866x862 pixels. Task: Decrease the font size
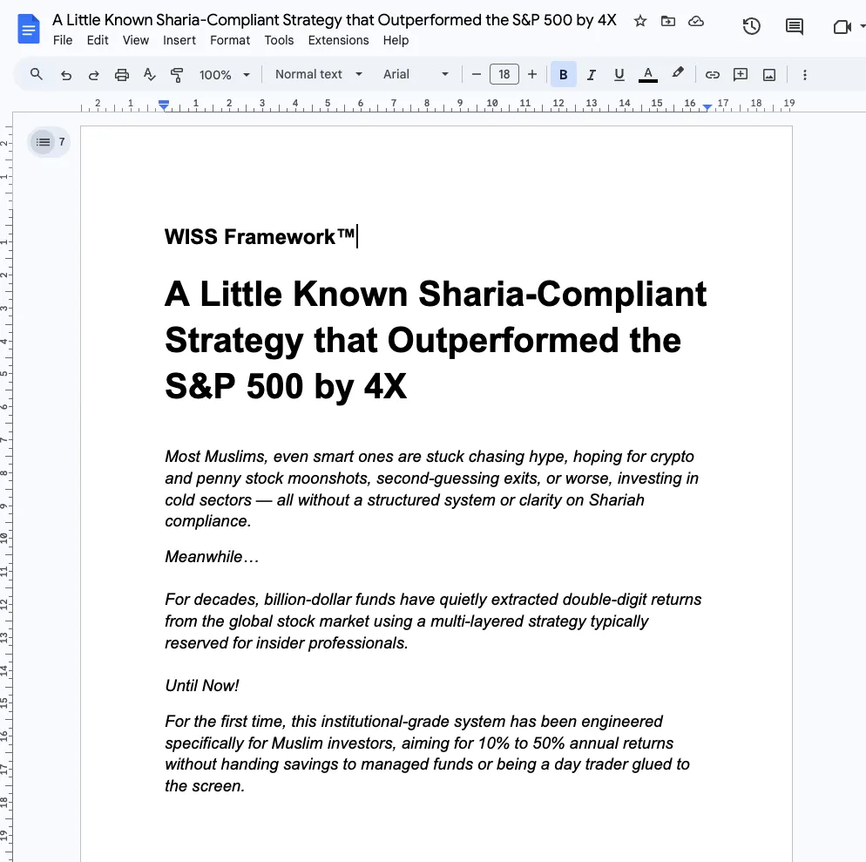click(476, 74)
